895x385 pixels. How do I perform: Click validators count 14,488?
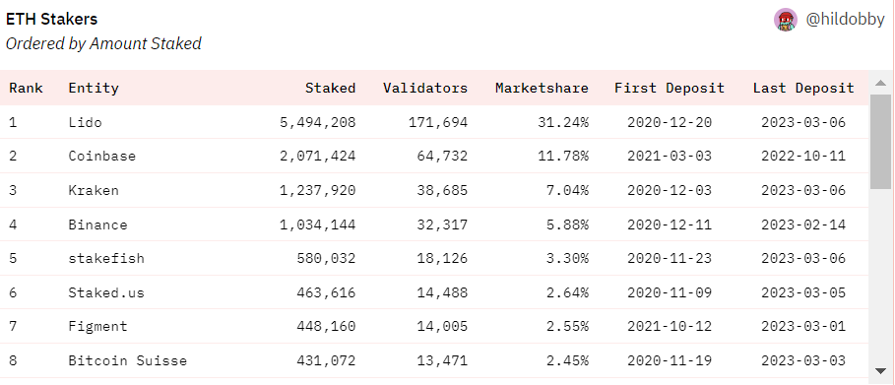click(442, 293)
